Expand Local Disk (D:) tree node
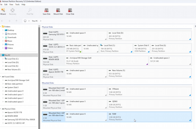 pos(3,62)
